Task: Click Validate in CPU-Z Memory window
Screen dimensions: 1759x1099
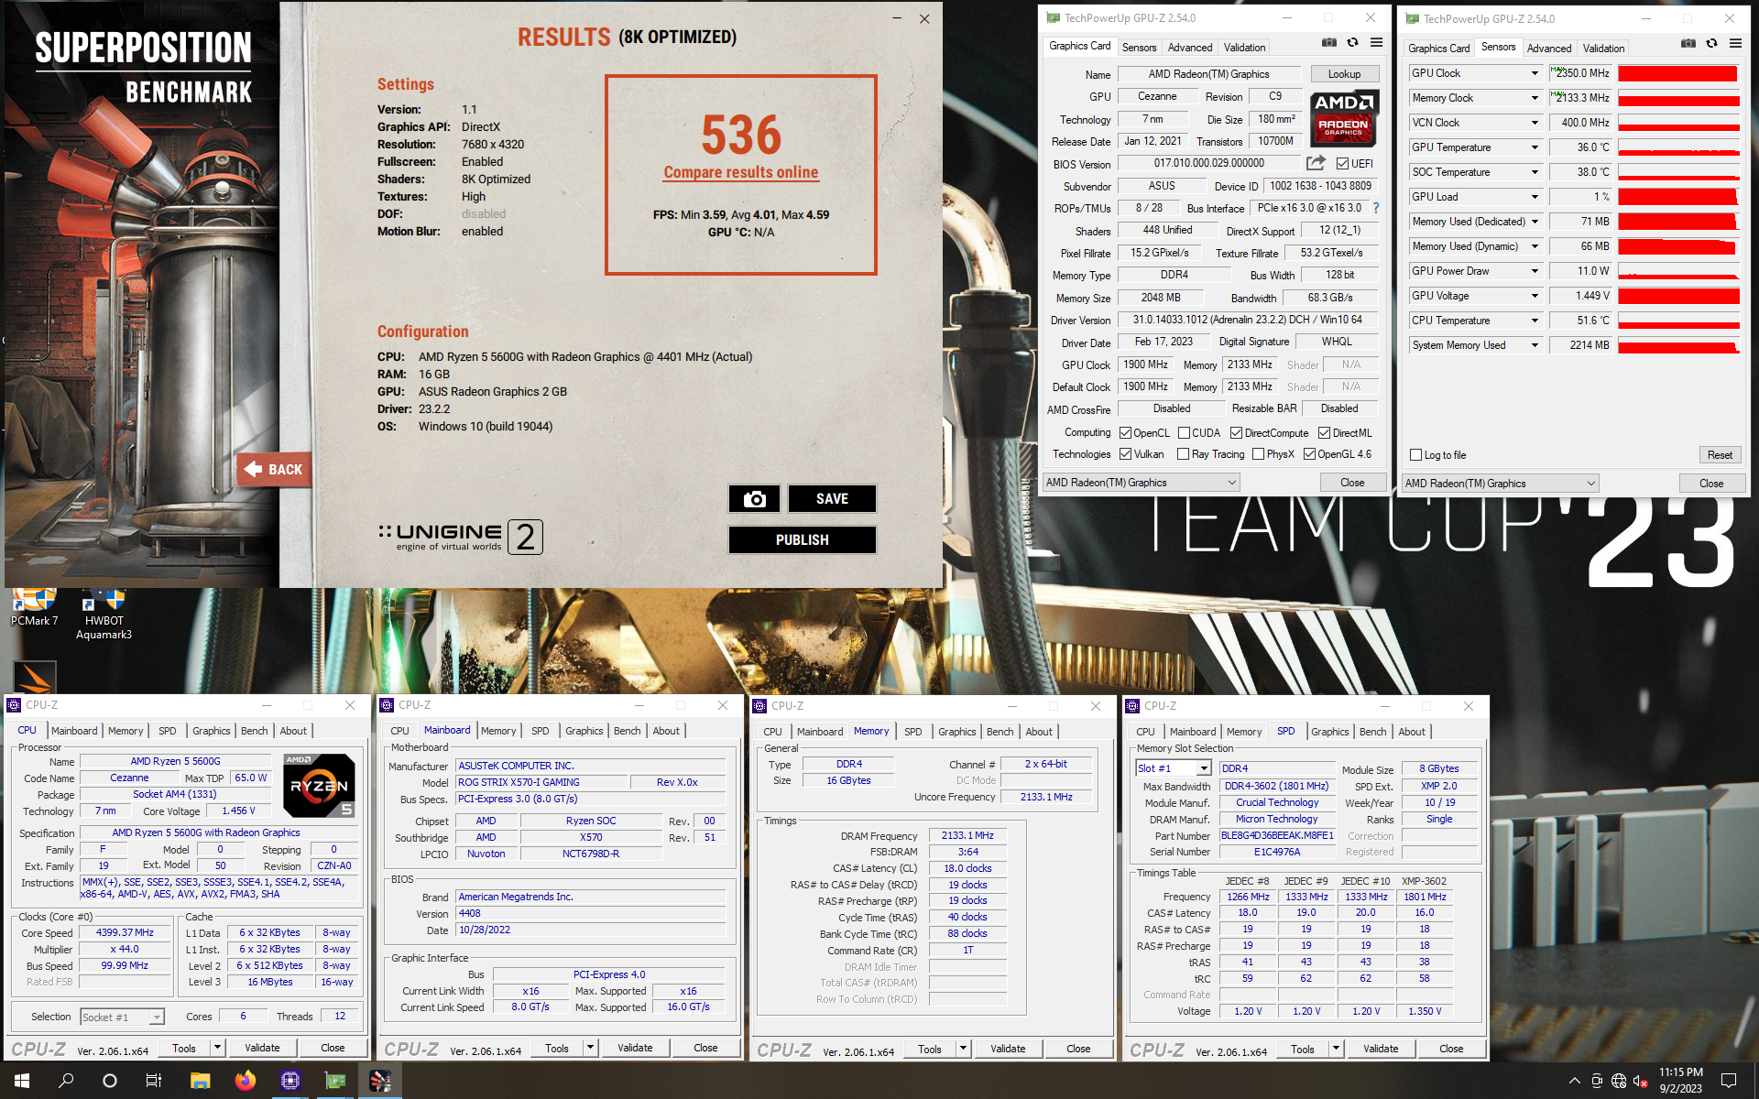Action: click(1008, 1049)
